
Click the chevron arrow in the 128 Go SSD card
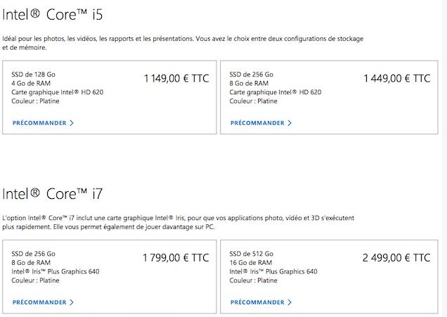72,123
